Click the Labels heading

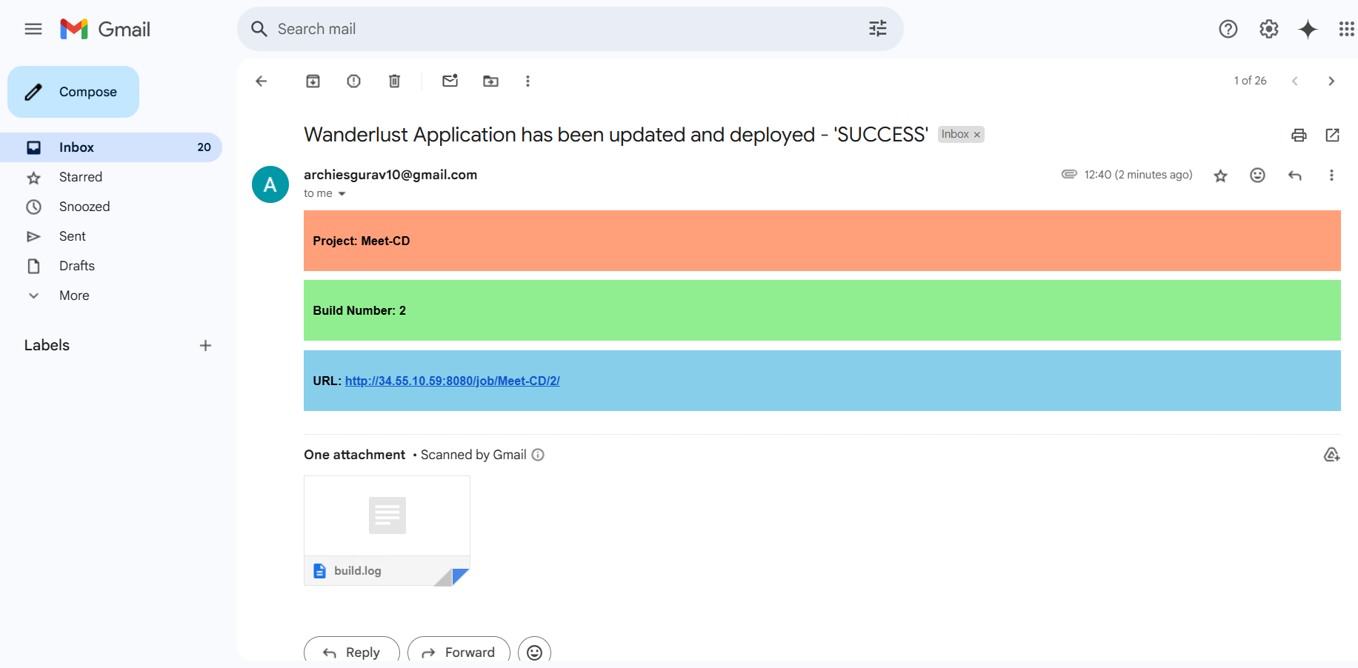[47, 345]
